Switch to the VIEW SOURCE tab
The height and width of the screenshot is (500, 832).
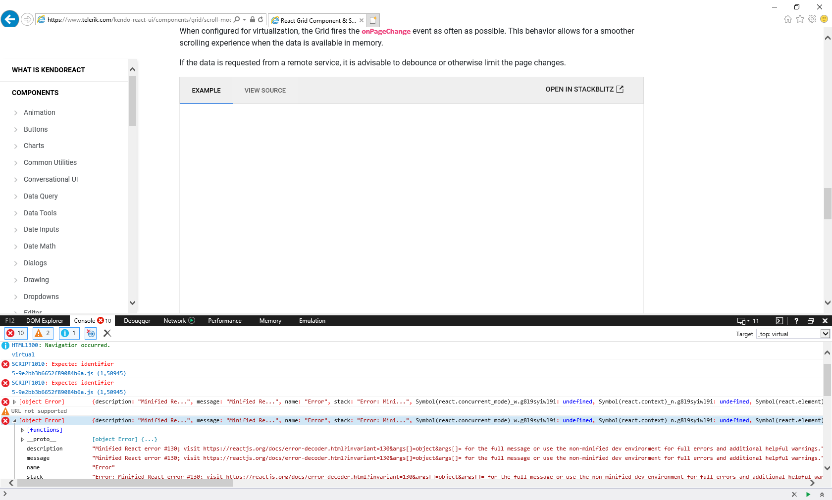click(265, 91)
